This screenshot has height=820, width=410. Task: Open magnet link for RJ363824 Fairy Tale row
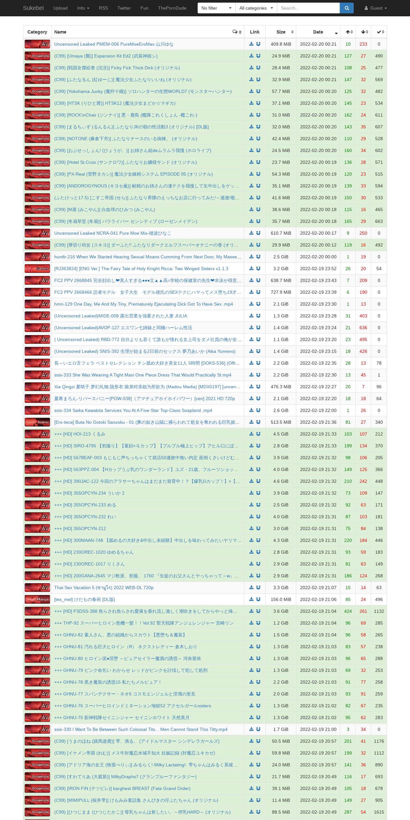pos(258,269)
